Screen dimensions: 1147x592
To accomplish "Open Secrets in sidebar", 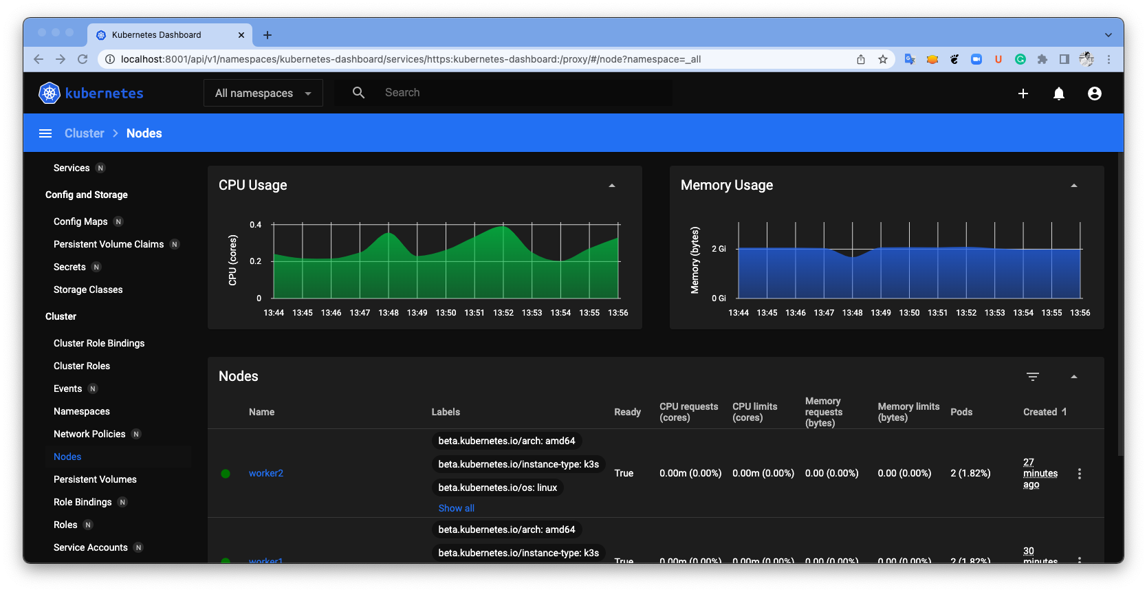I will click(x=69, y=267).
